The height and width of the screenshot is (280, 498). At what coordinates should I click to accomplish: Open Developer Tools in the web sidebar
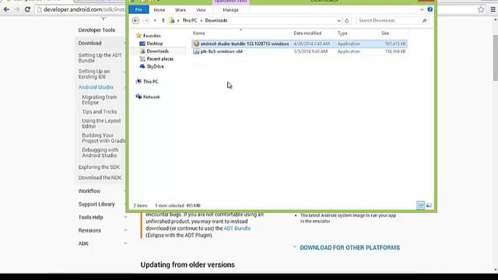[96, 30]
